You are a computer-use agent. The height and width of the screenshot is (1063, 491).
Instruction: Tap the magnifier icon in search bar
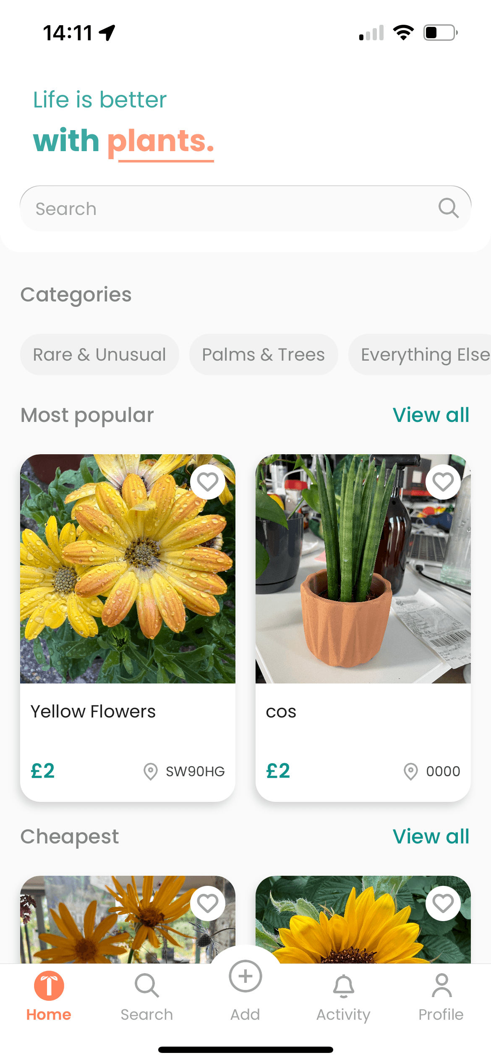(448, 208)
